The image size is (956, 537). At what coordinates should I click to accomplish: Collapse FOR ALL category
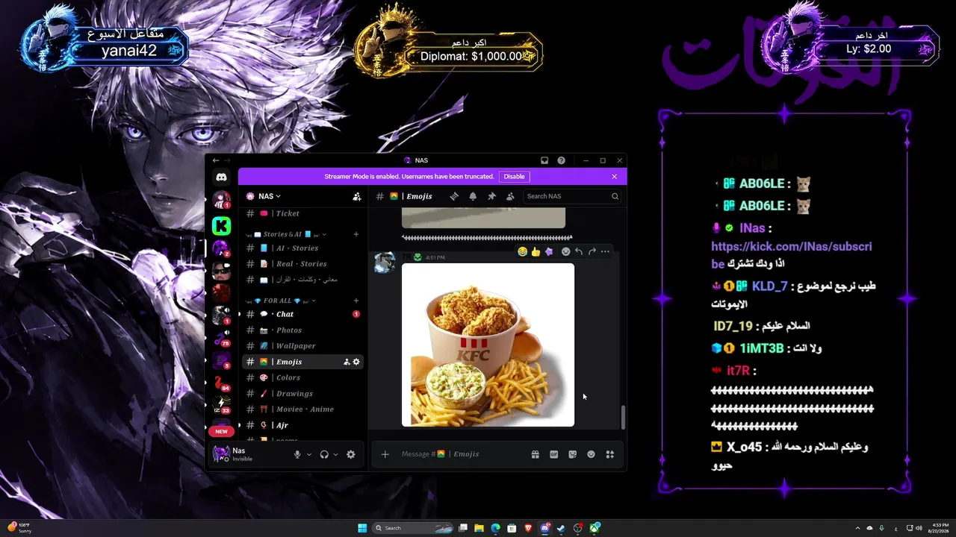281,301
